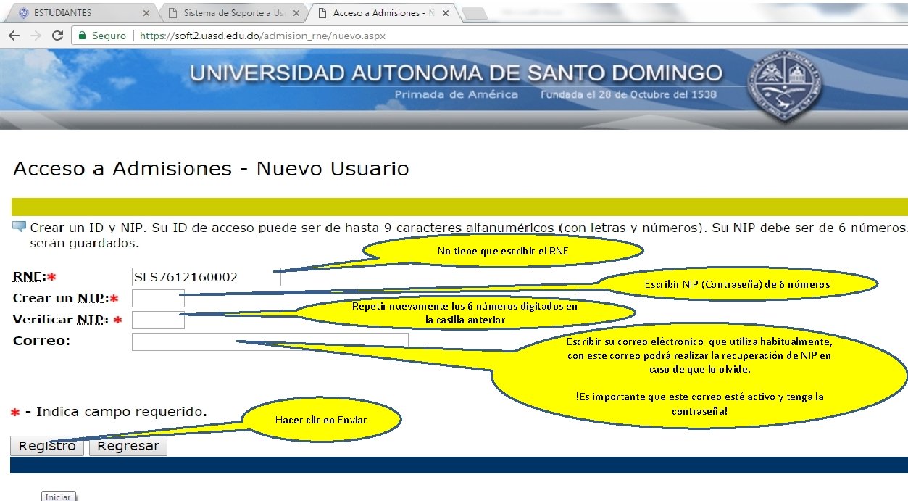Click the Iniciar button at the bottom

(x=59, y=497)
